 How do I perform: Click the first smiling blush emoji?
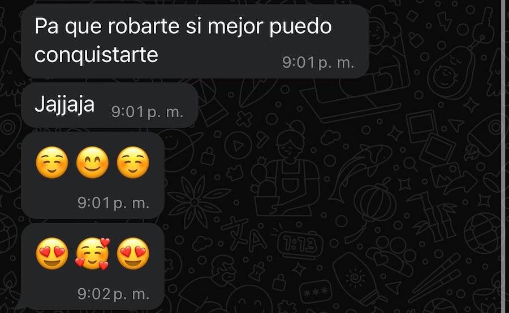pyautogui.click(x=52, y=162)
